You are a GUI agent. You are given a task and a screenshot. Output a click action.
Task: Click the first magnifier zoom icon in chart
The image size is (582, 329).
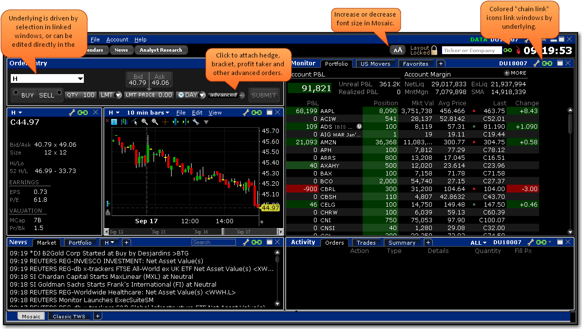144,122
